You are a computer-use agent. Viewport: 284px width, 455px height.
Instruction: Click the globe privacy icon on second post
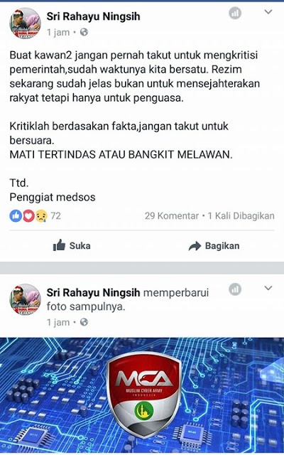[84, 322]
